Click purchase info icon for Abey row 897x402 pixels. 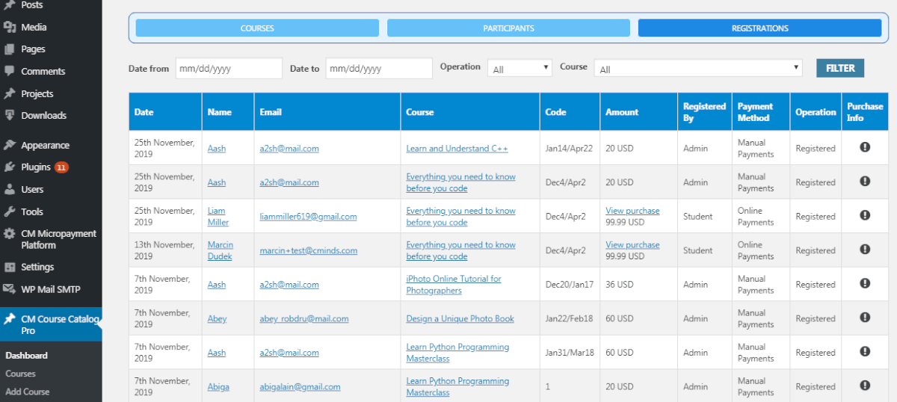865,318
